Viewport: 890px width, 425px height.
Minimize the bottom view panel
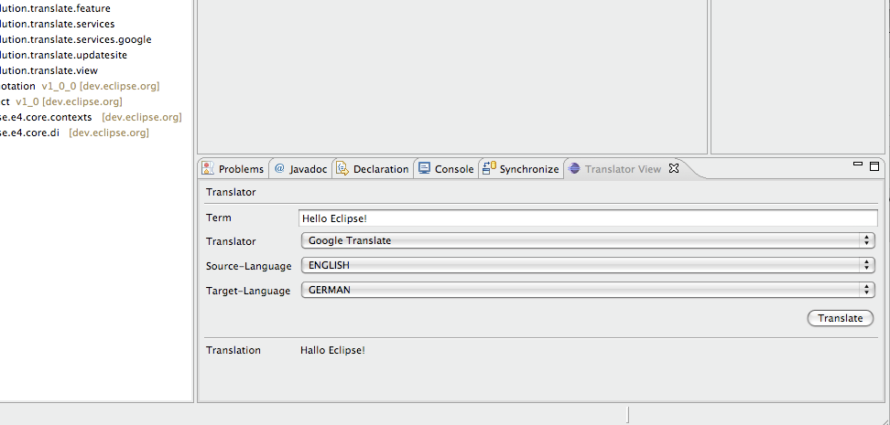tap(858, 165)
